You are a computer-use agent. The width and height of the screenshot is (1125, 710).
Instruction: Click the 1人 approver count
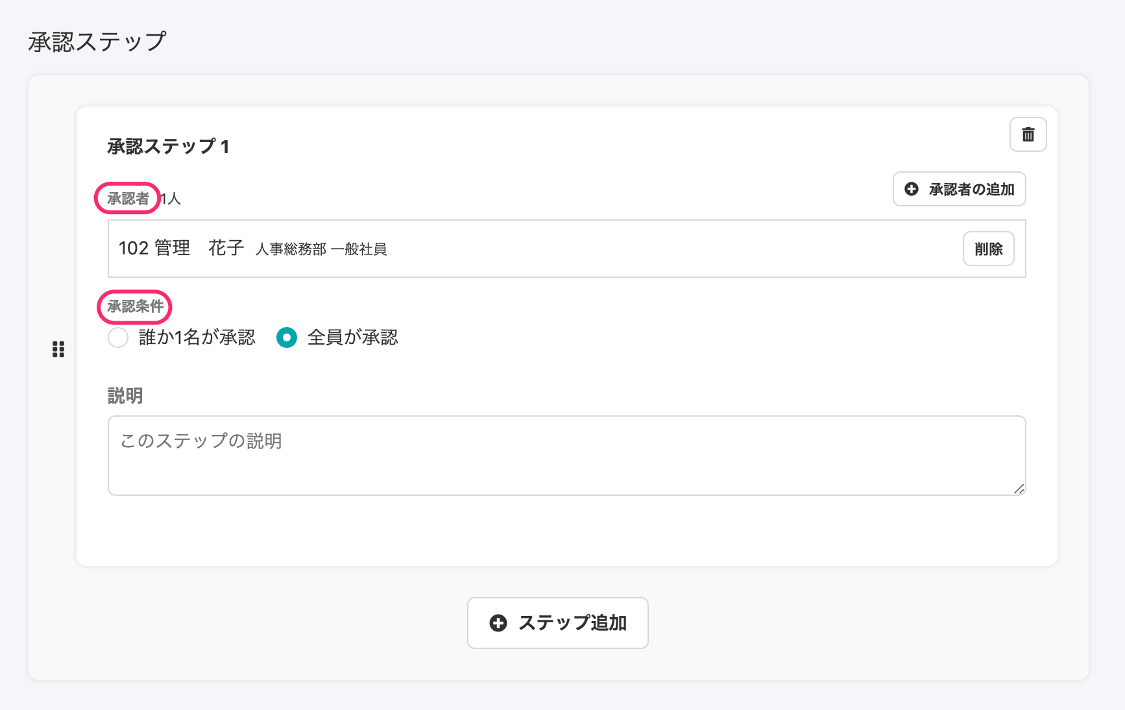(x=171, y=199)
